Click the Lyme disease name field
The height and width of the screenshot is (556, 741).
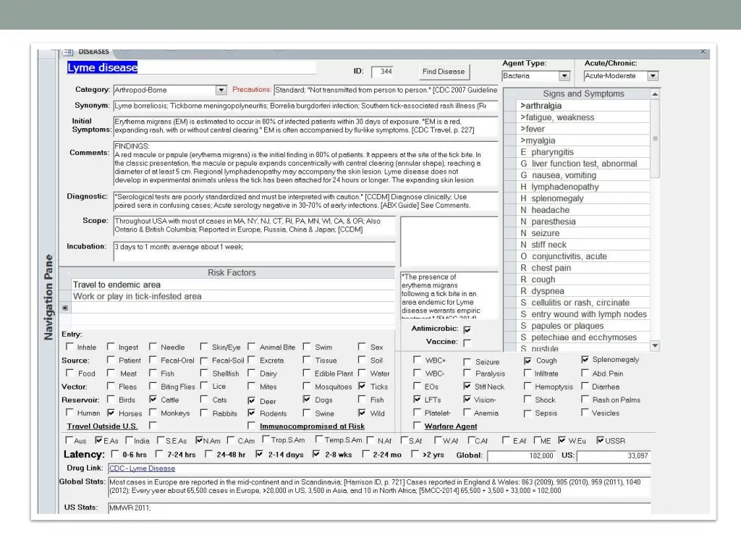coord(191,67)
